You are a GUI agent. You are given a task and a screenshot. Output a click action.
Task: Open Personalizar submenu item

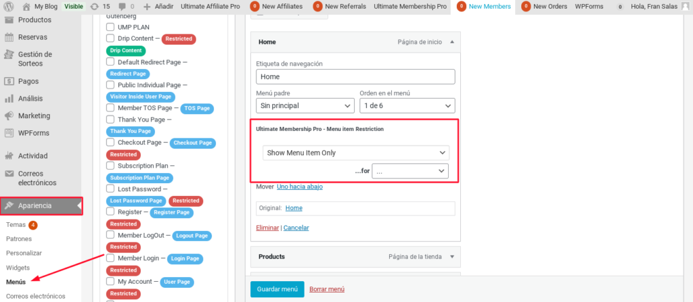click(24, 253)
